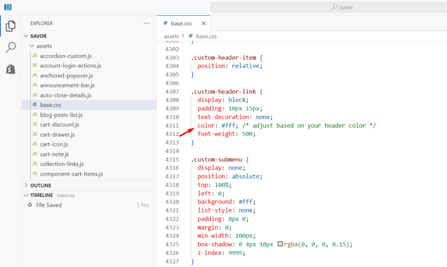Open the Explorer view in activity bar

click(10, 27)
